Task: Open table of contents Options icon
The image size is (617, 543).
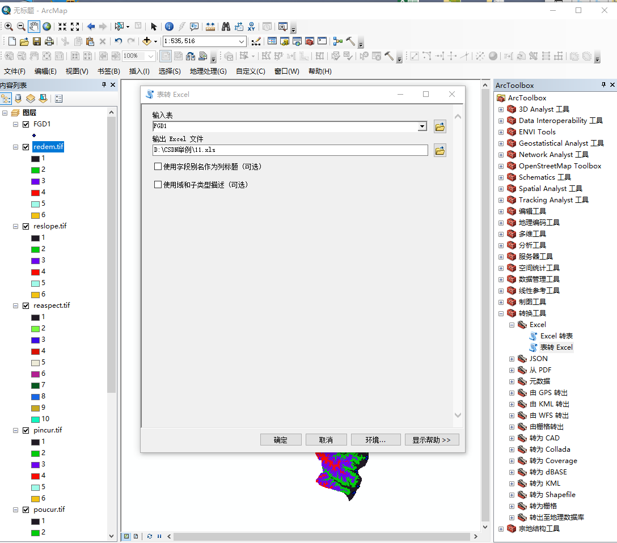Action: click(58, 98)
